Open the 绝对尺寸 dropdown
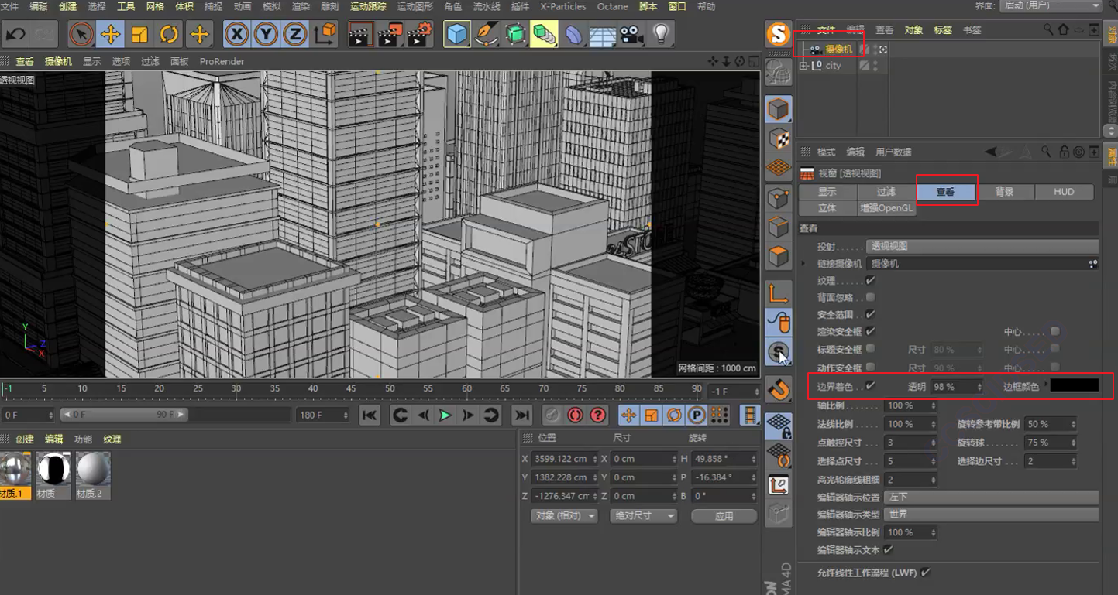 coord(643,515)
